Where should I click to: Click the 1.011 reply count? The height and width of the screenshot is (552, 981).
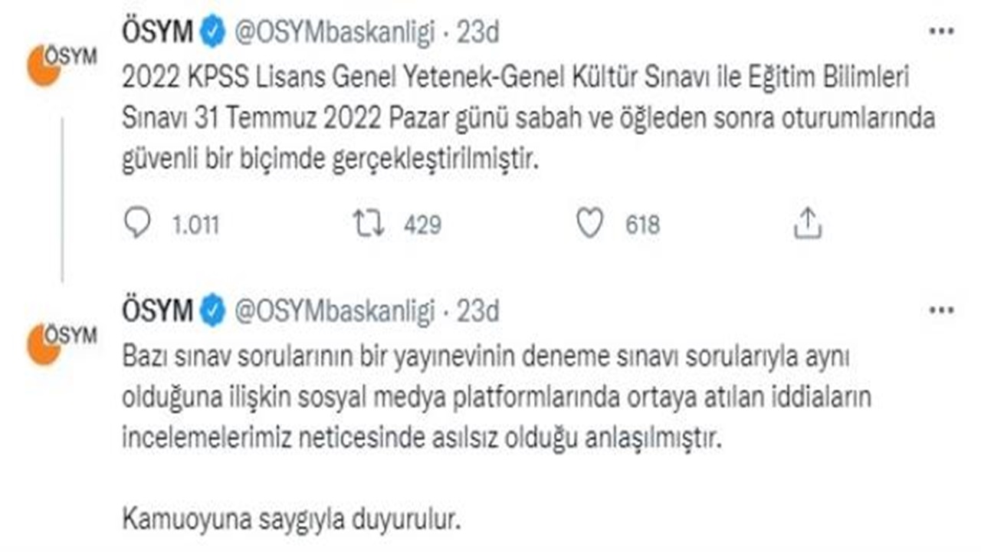pyautogui.click(x=195, y=225)
